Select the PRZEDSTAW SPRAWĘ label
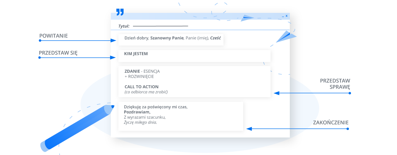 335,84
